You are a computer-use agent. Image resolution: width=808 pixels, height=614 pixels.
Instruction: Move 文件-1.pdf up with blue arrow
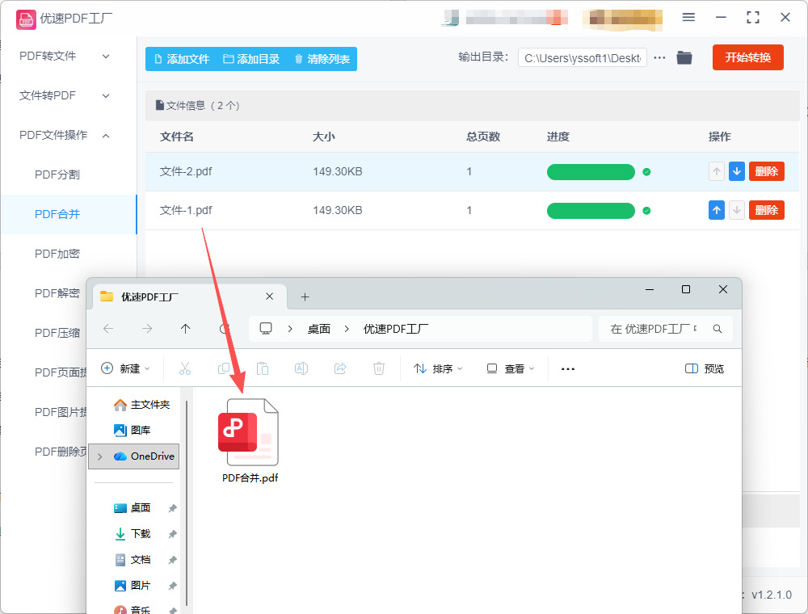click(717, 210)
